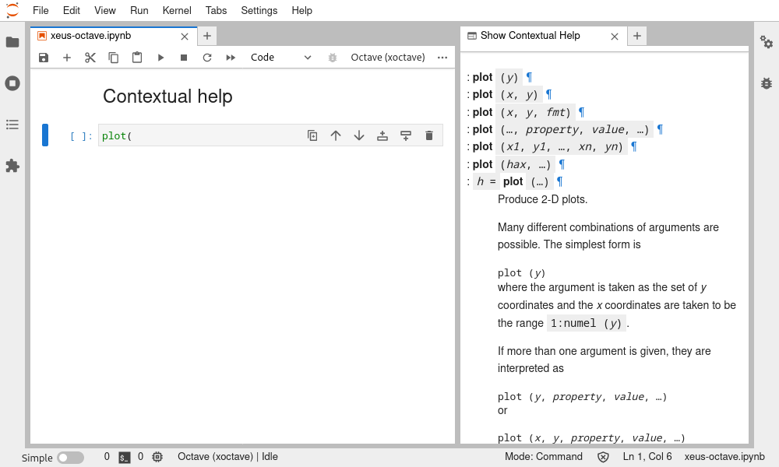
Task: Open Running Terminals and Kernels sidebar panel
Action: pyautogui.click(x=12, y=83)
